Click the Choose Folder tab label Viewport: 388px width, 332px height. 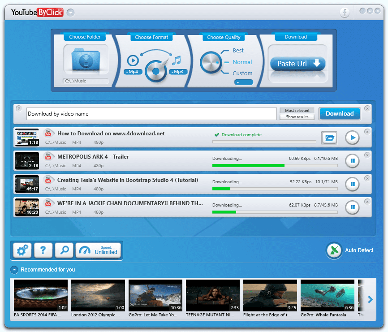click(85, 37)
